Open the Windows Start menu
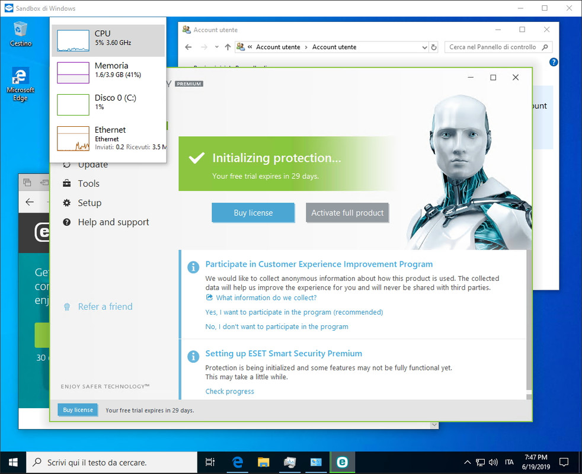This screenshot has width=582, height=474. 13,462
